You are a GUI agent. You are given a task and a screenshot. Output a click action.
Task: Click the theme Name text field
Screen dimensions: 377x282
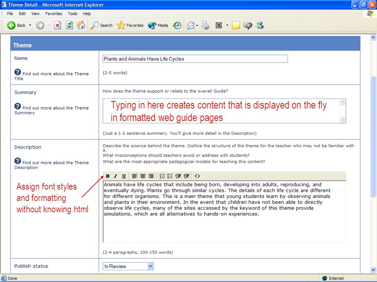pos(195,59)
